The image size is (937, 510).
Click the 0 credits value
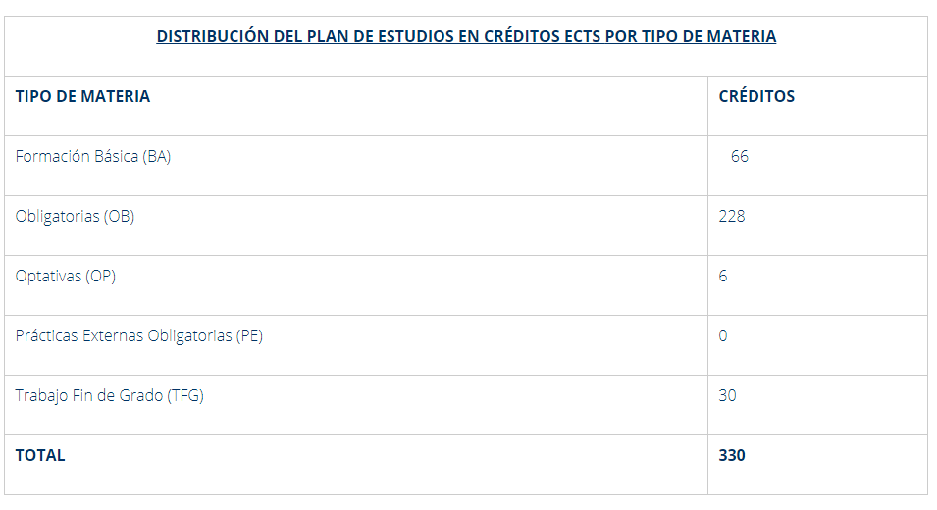(x=723, y=336)
